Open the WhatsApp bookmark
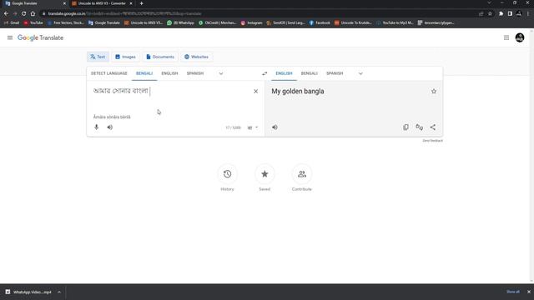Screen dimensions: 534x300 click(180, 22)
